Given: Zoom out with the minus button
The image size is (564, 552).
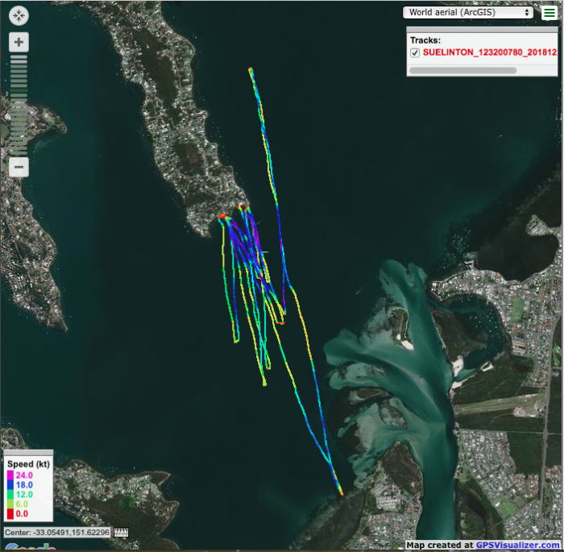Looking at the screenshot, I should [x=19, y=168].
